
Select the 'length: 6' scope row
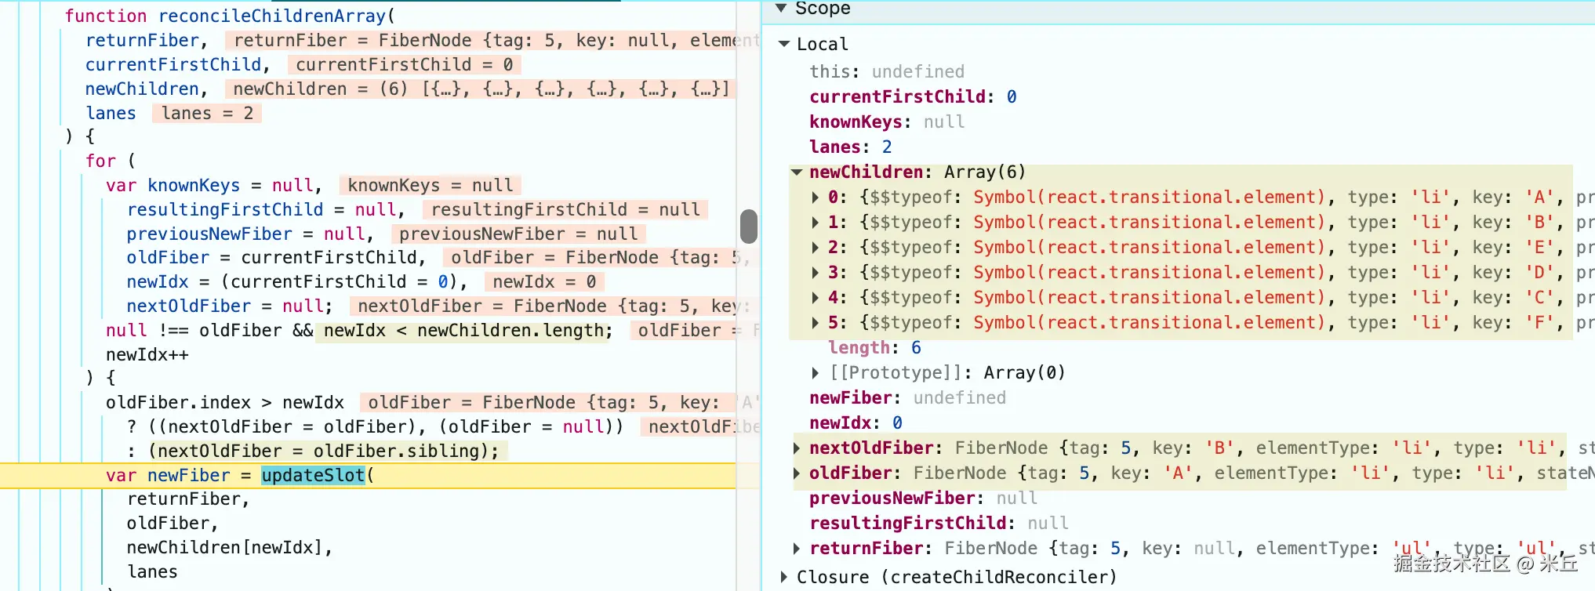pos(874,347)
